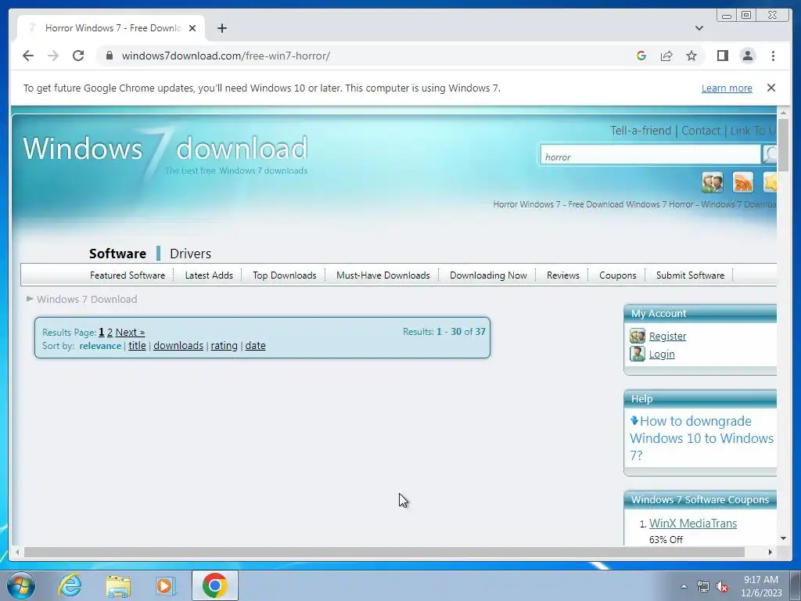Open Latest Adds menu item
This screenshot has width=801, height=601.
tap(209, 275)
